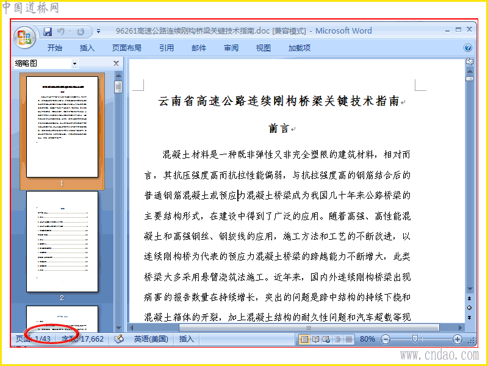Click the Redo icon in Quick Access toolbar
488x366 pixels.
click(x=81, y=32)
